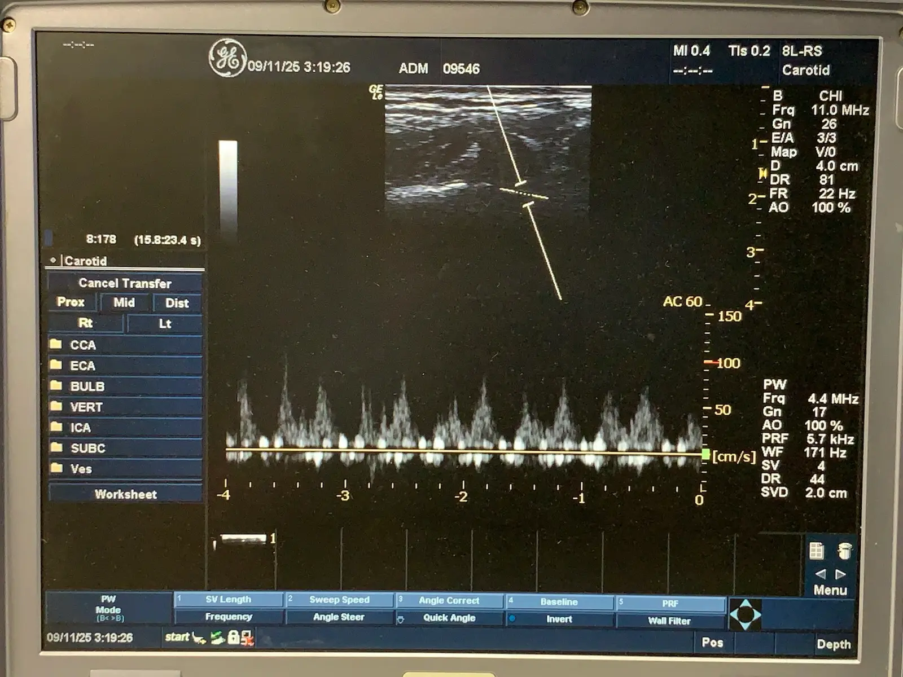
Task: Click the disconnected network icon in status bar
Action: point(247,638)
